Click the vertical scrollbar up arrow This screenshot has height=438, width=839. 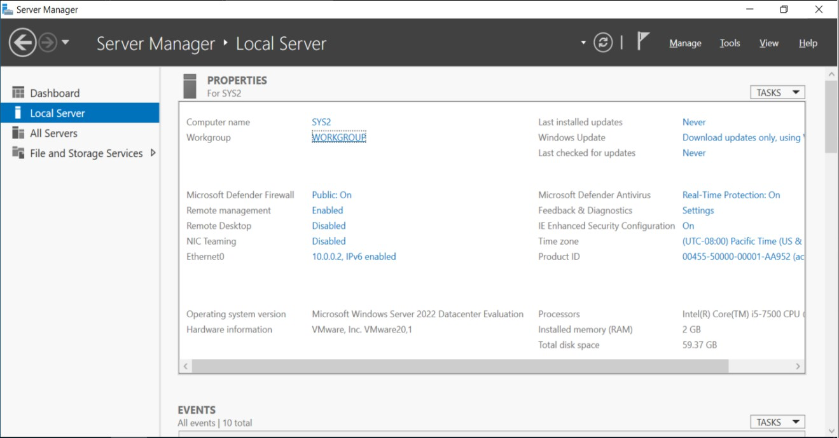point(831,74)
